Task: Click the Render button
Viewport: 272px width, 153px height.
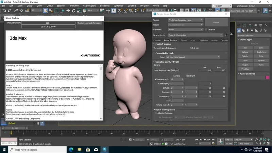Action: click(x=216, y=22)
